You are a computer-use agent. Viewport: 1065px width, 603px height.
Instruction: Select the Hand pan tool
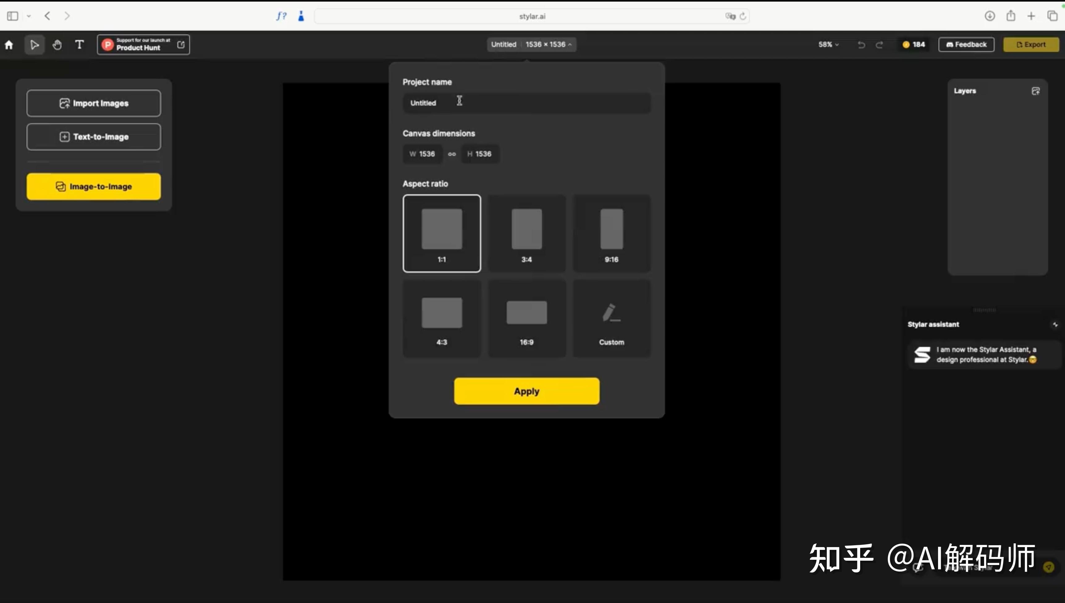coord(57,44)
